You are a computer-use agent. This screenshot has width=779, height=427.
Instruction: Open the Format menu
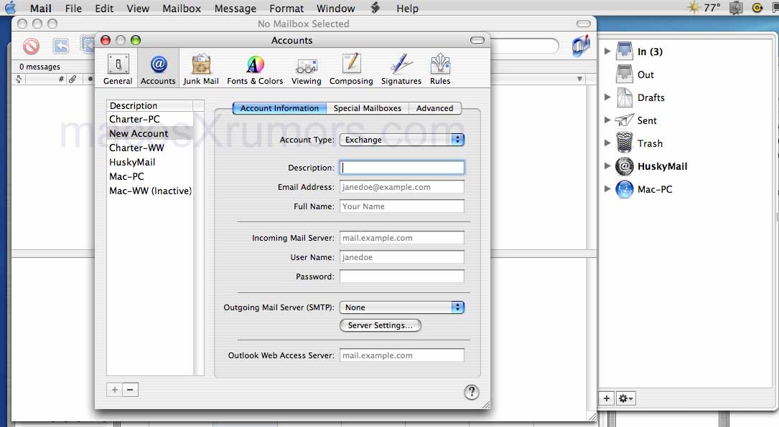[286, 9]
